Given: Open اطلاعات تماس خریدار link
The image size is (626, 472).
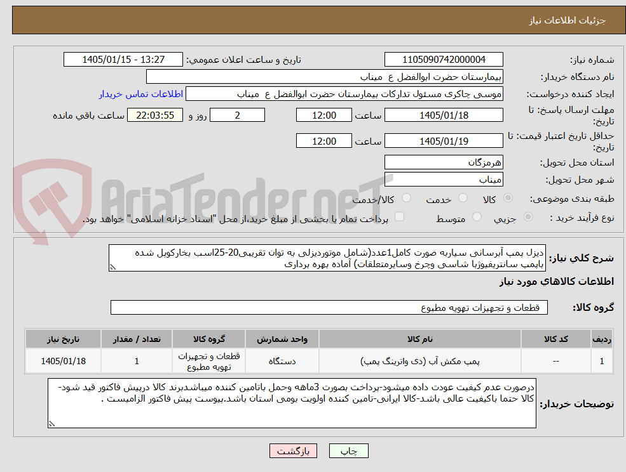Looking at the screenshot, I should [141, 94].
